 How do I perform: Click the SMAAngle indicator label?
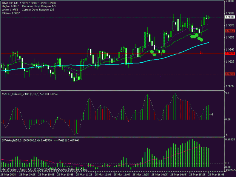click(40, 140)
